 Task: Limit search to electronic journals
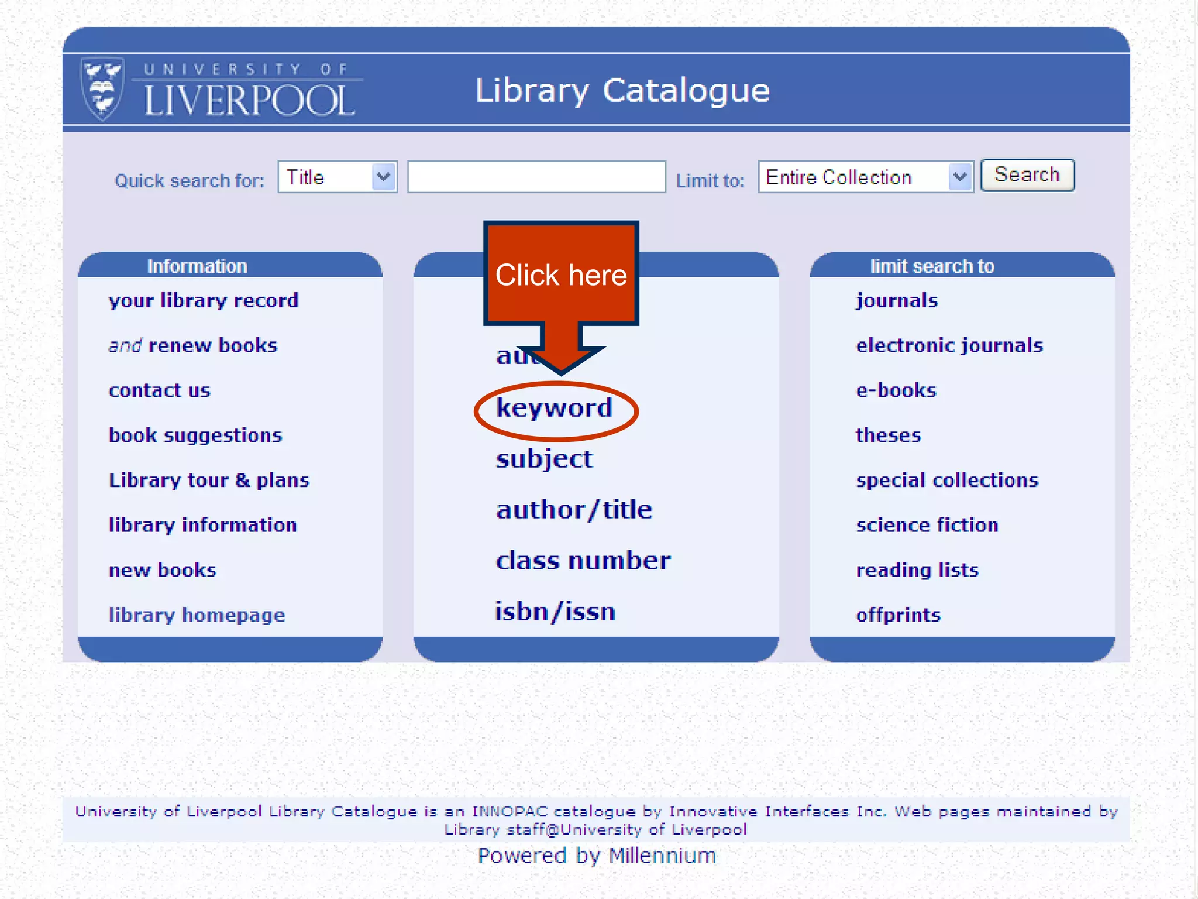pyautogui.click(x=948, y=345)
